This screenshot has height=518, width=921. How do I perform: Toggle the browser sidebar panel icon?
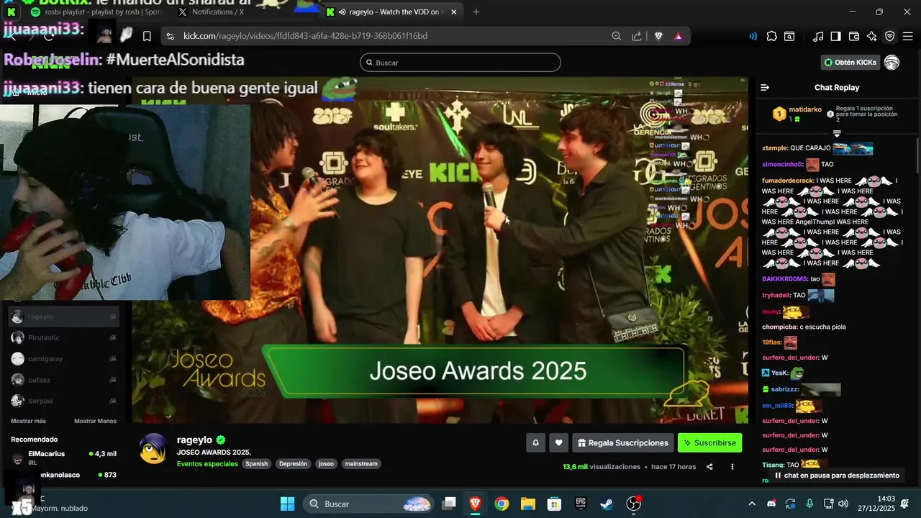(835, 36)
